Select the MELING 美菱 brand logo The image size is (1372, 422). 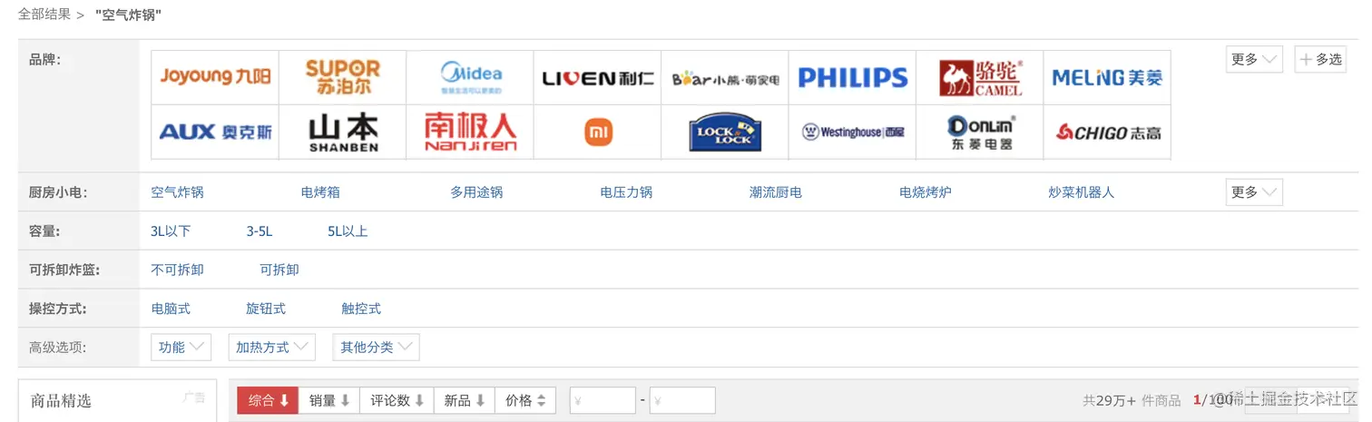pyautogui.click(x=1107, y=77)
